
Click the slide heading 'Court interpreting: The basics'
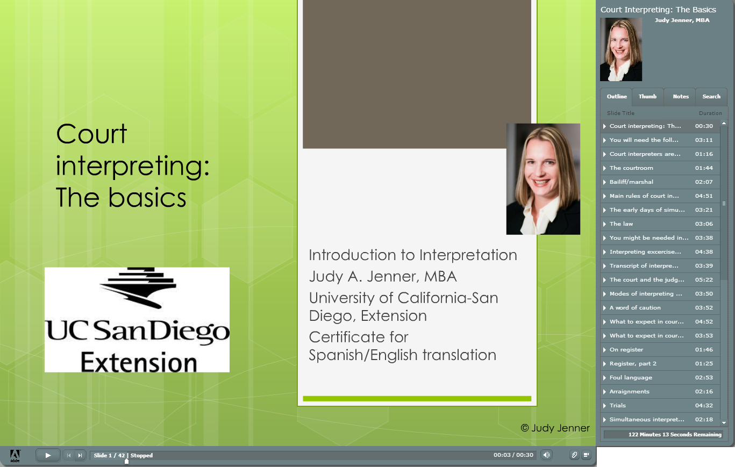click(132, 166)
